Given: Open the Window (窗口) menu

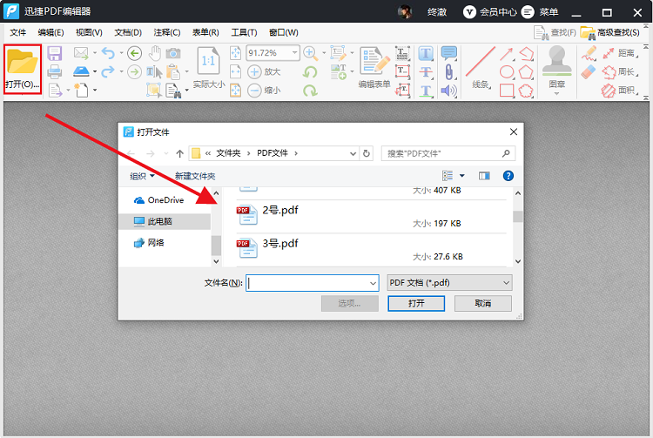Looking at the screenshot, I should pyautogui.click(x=284, y=32).
